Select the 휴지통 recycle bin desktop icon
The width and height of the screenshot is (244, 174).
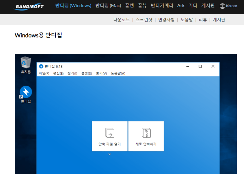(26, 65)
